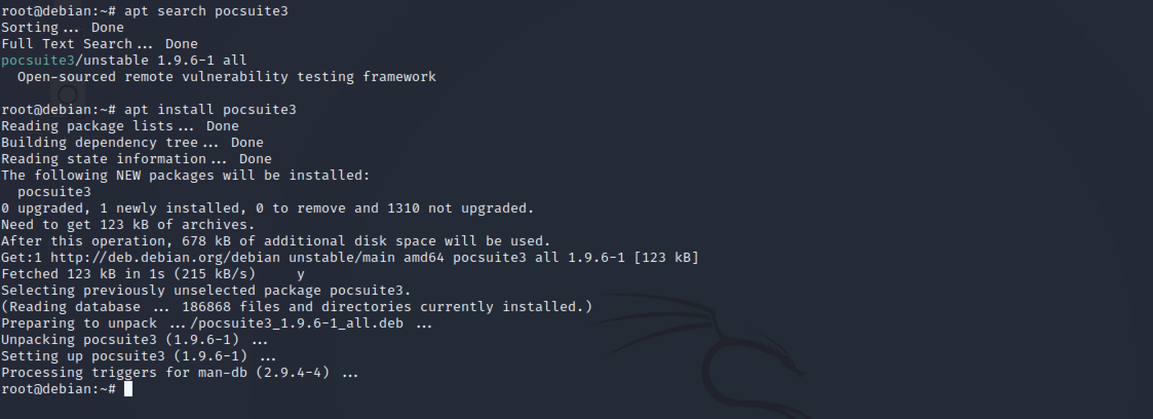Click 'Need to get 123 kB of archives' line
The image size is (1153, 419).
[x=128, y=224]
